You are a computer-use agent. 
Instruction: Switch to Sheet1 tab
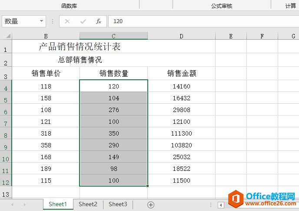click(x=58, y=204)
